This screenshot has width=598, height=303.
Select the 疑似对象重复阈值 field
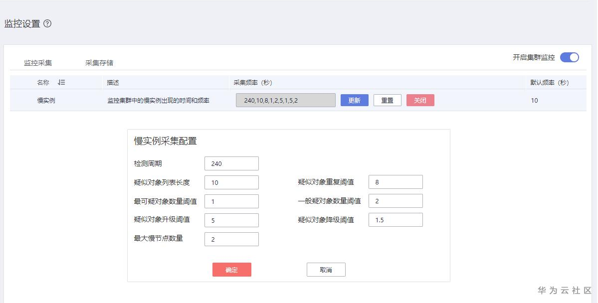coord(396,182)
